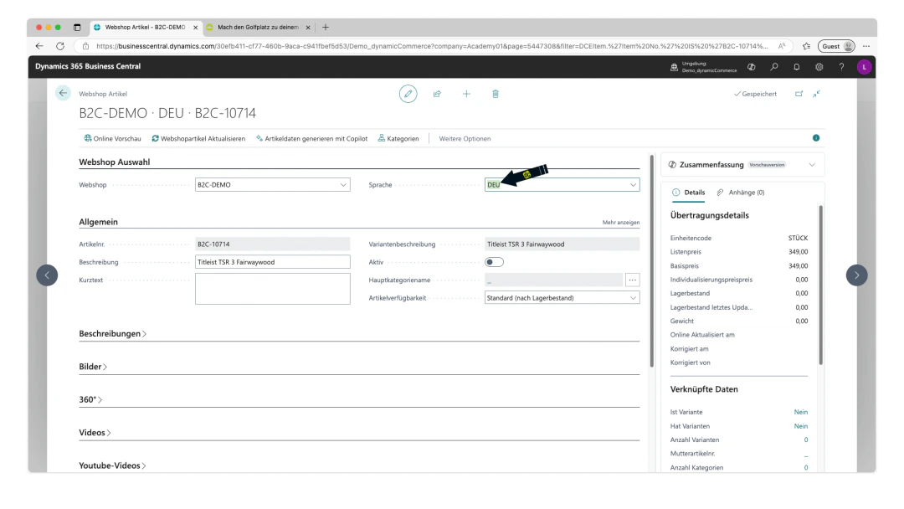Click the Mehr anzeigen link
Screen dimensions: 904x509
(621, 223)
